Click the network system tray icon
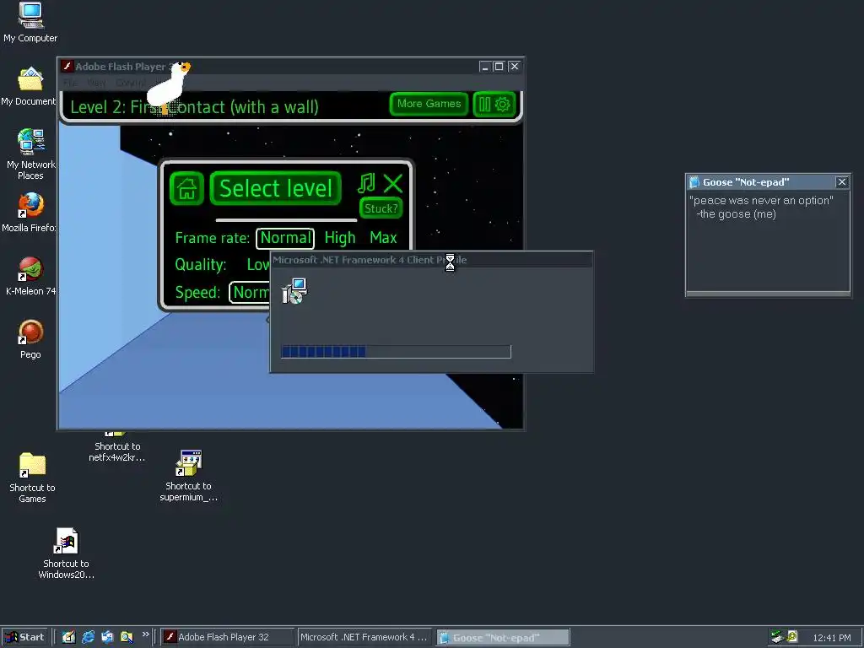Screen dimensions: 864x648 coord(777,637)
